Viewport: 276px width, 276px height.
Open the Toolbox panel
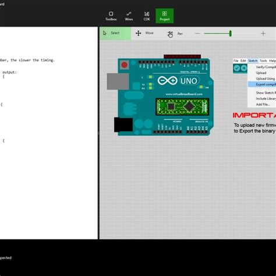click(x=111, y=16)
